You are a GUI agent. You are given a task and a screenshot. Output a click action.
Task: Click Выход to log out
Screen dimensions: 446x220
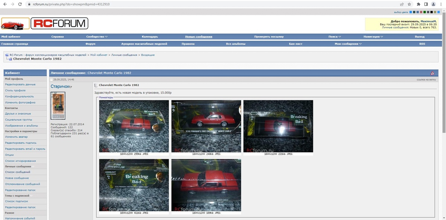pos(420,37)
